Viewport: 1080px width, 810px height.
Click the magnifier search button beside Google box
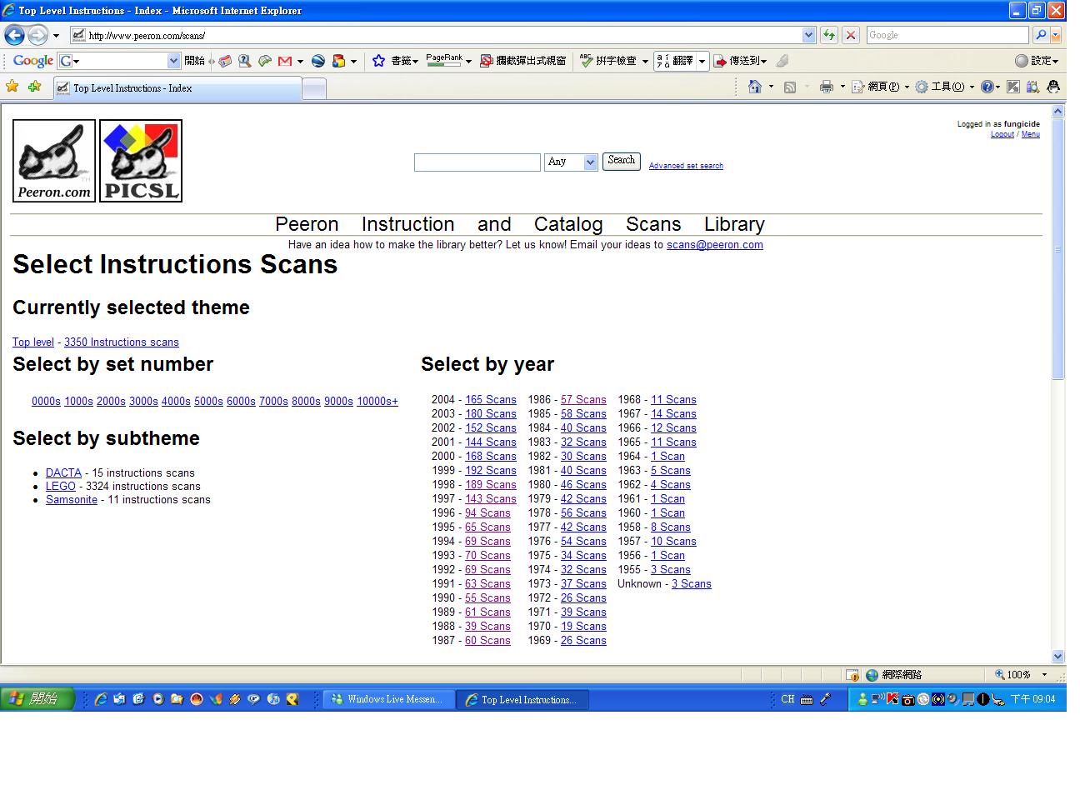(1041, 35)
